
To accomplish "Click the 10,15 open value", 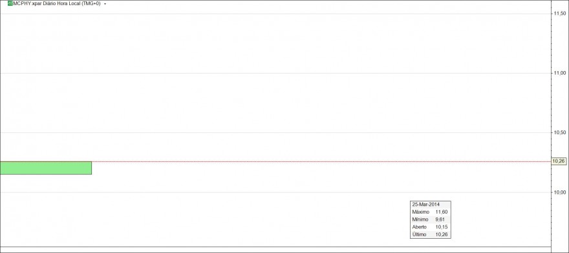I will (441, 227).
